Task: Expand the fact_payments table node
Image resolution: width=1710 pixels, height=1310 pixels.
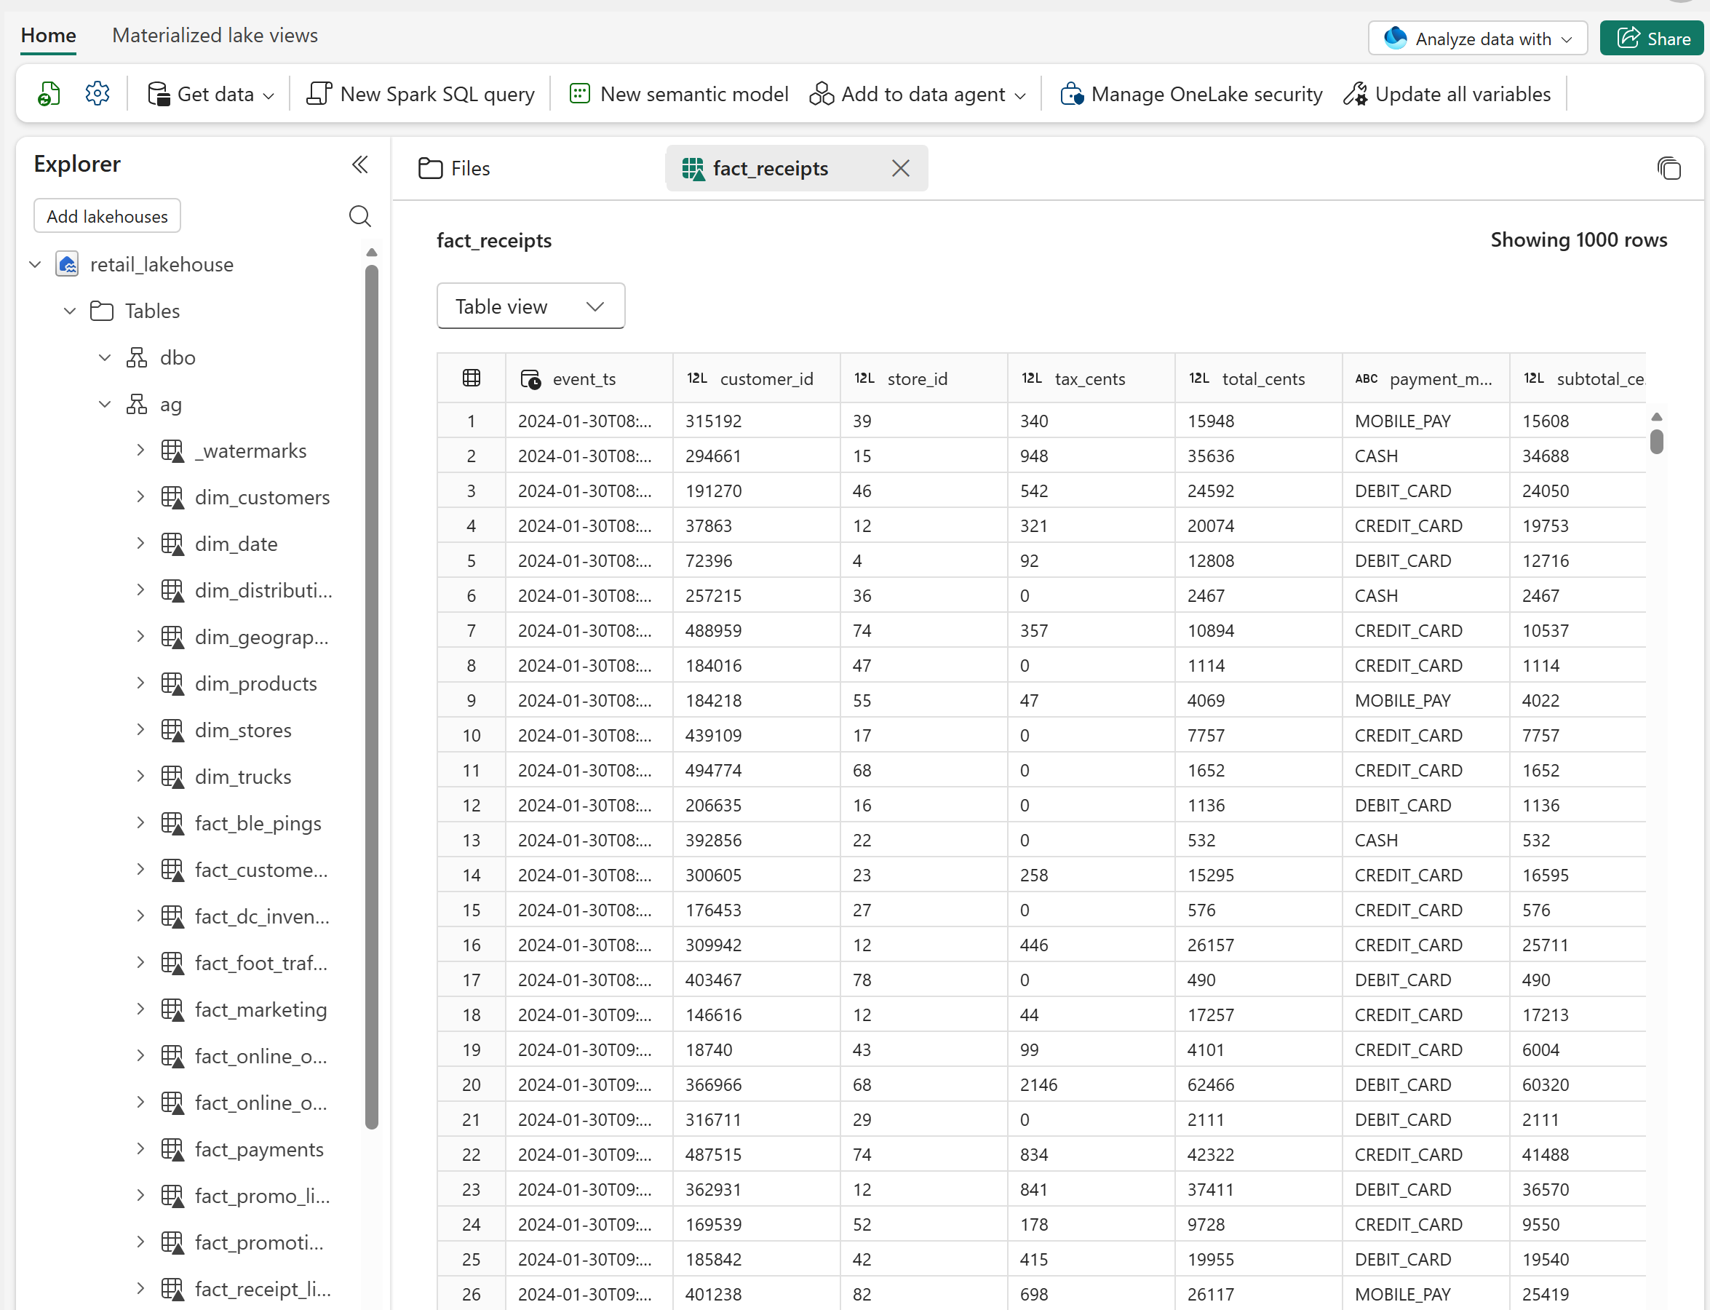Action: pyautogui.click(x=140, y=1148)
